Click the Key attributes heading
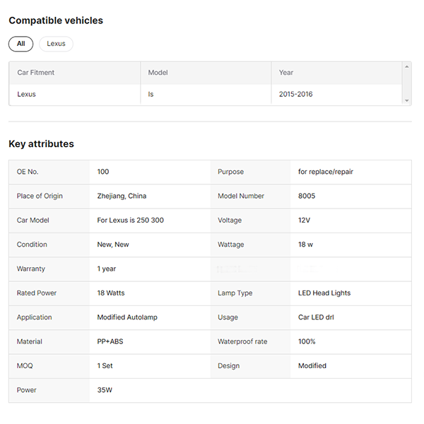The image size is (424, 424). pos(41,143)
